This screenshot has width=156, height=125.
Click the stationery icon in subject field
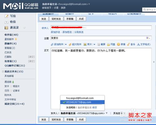pyautogui.click(x=148, y=38)
